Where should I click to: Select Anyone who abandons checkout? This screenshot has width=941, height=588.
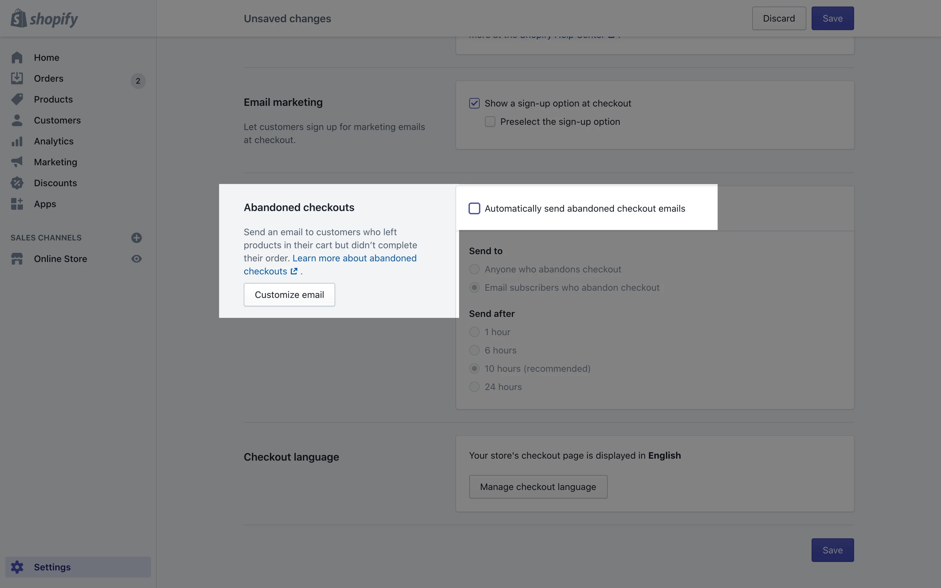click(x=474, y=269)
